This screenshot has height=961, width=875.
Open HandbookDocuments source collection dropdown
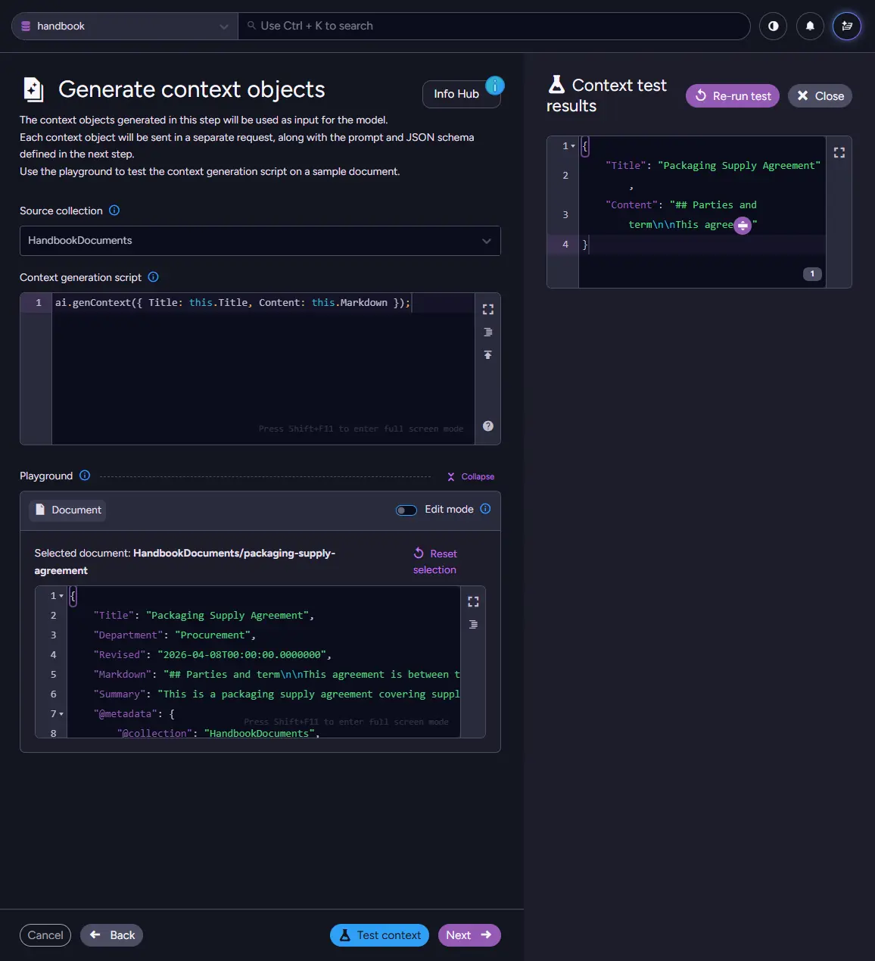tap(260, 241)
